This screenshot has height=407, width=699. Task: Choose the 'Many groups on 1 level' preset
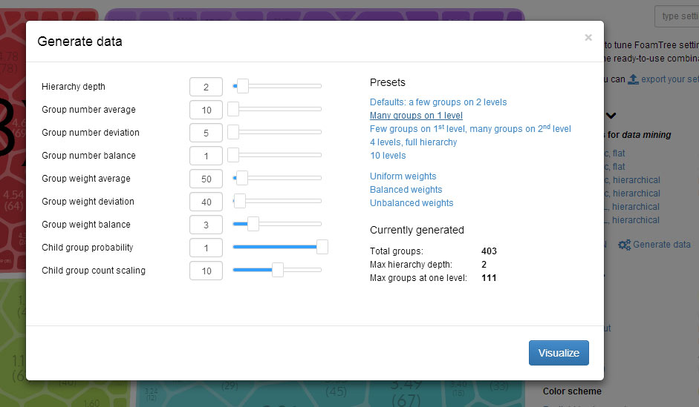click(416, 116)
